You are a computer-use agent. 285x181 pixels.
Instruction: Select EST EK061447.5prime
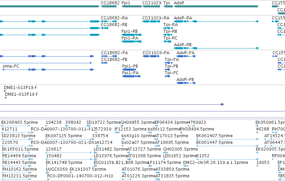pyautogui.click(x=227, y=146)
